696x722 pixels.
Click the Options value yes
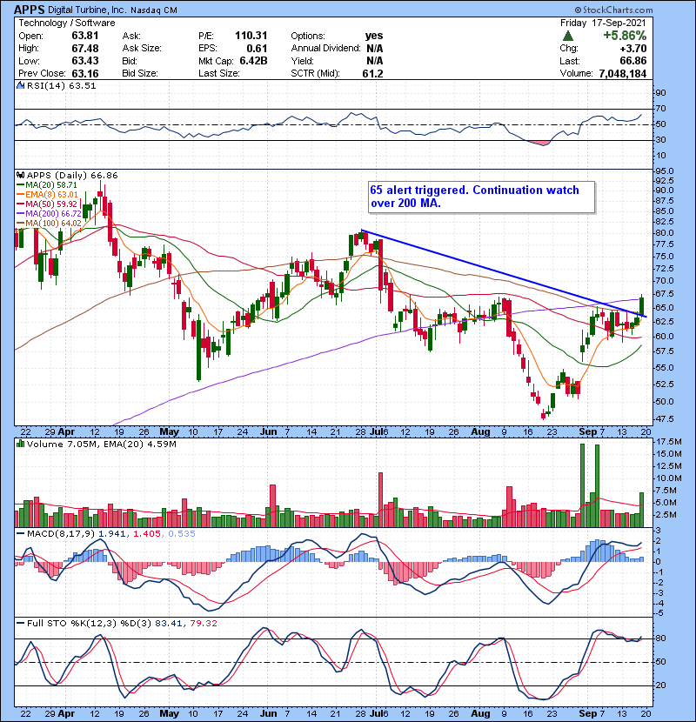click(374, 36)
